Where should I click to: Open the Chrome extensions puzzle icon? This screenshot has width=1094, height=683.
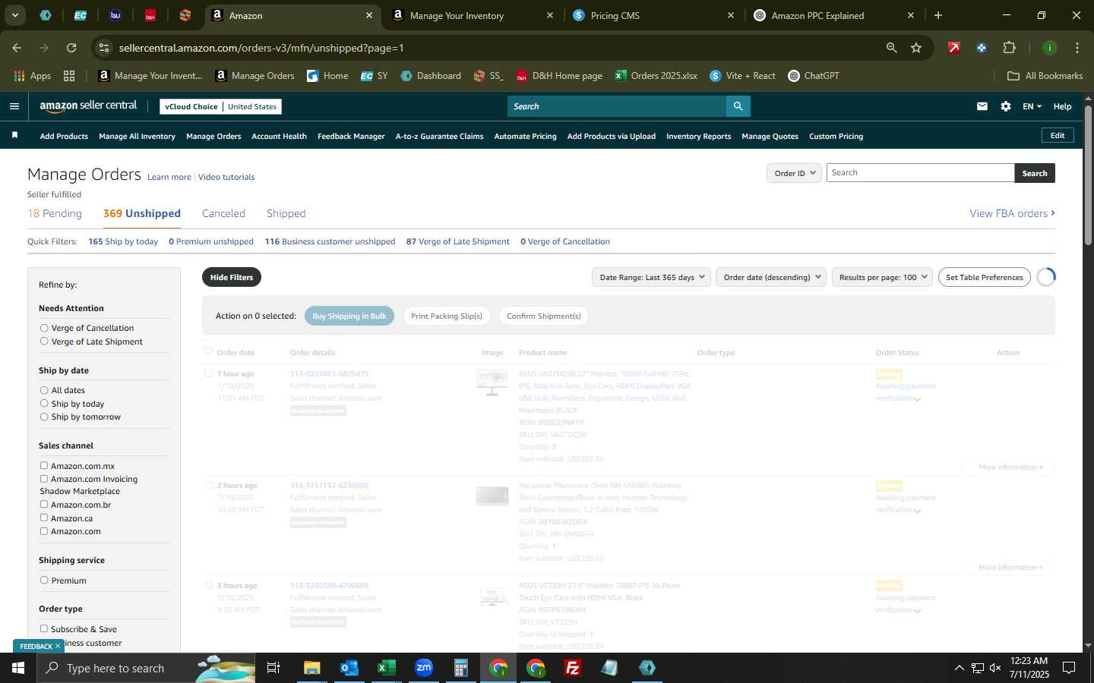point(1009,48)
